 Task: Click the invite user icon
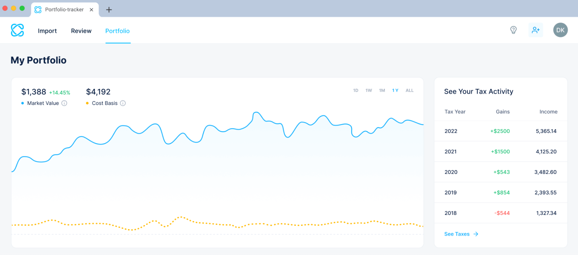point(535,30)
